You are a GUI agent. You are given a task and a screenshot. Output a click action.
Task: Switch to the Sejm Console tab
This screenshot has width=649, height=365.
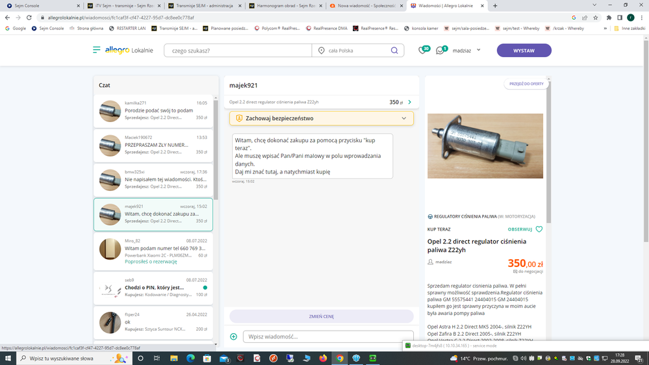click(x=42, y=6)
